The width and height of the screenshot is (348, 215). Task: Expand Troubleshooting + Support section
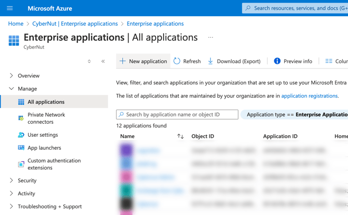click(x=11, y=207)
